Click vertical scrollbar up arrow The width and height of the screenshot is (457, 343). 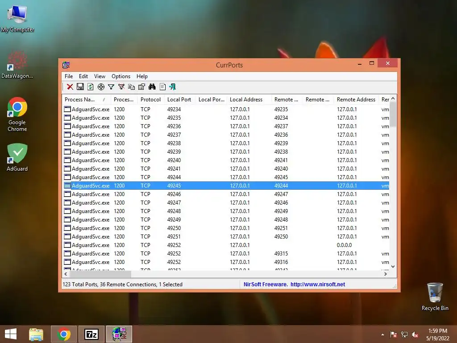(393, 99)
